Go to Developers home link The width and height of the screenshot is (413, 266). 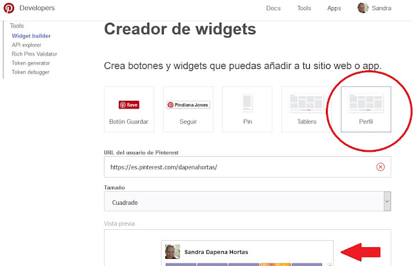37,8
